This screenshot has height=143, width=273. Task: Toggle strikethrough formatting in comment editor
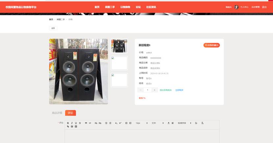pyautogui.click(x=80, y=123)
